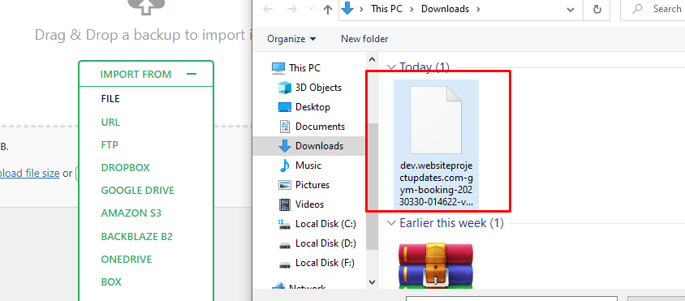Viewport: 685px width, 301px height.
Task: Go back in the file dialog
Action: [x=268, y=9]
